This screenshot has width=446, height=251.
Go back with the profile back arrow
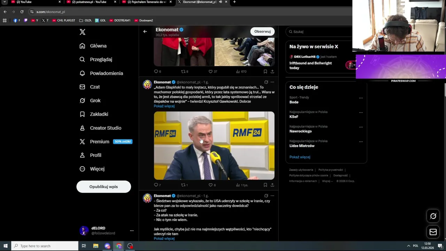coord(145,31)
